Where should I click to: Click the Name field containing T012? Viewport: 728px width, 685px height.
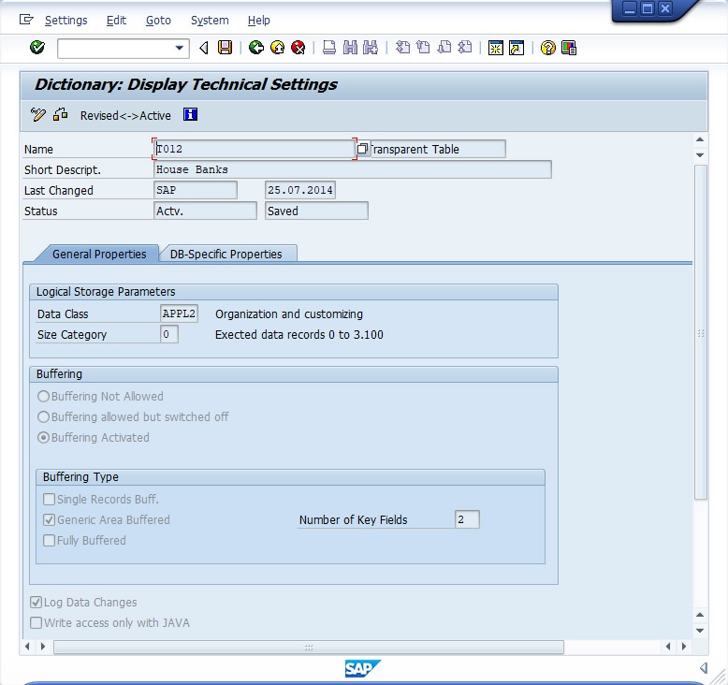(x=255, y=149)
